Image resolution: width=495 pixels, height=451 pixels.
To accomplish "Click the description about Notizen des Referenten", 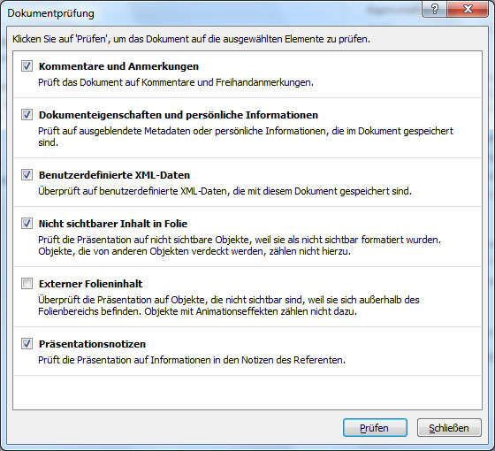I will tap(192, 360).
